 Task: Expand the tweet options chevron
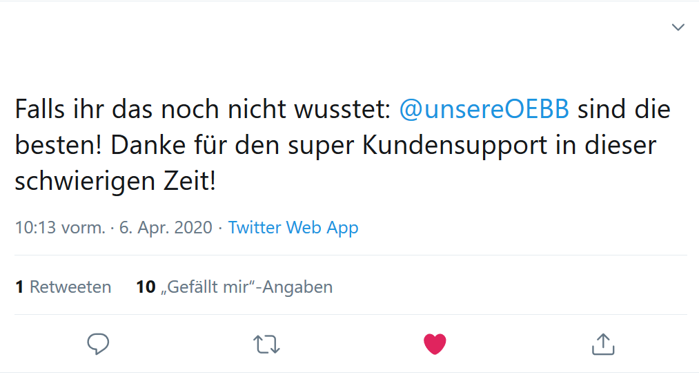click(x=678, y=27)
